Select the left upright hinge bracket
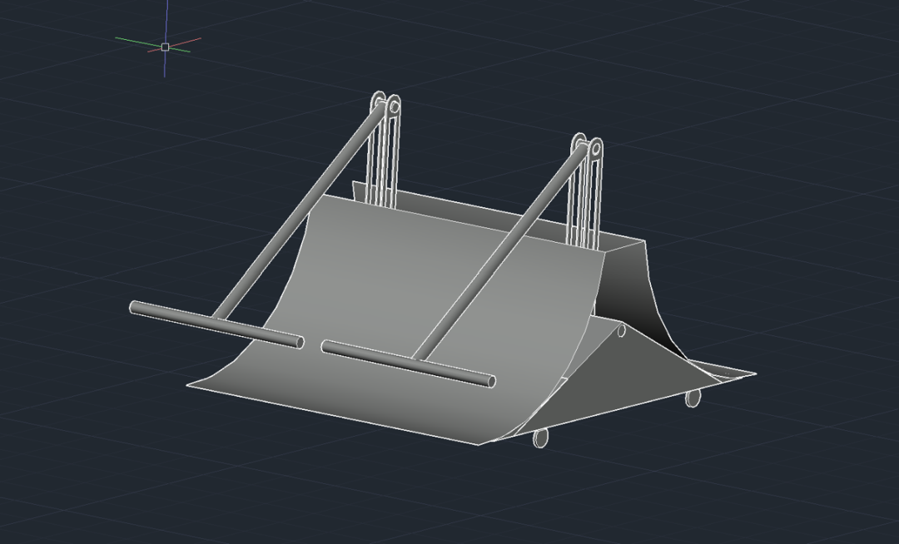 pos(384,149)
